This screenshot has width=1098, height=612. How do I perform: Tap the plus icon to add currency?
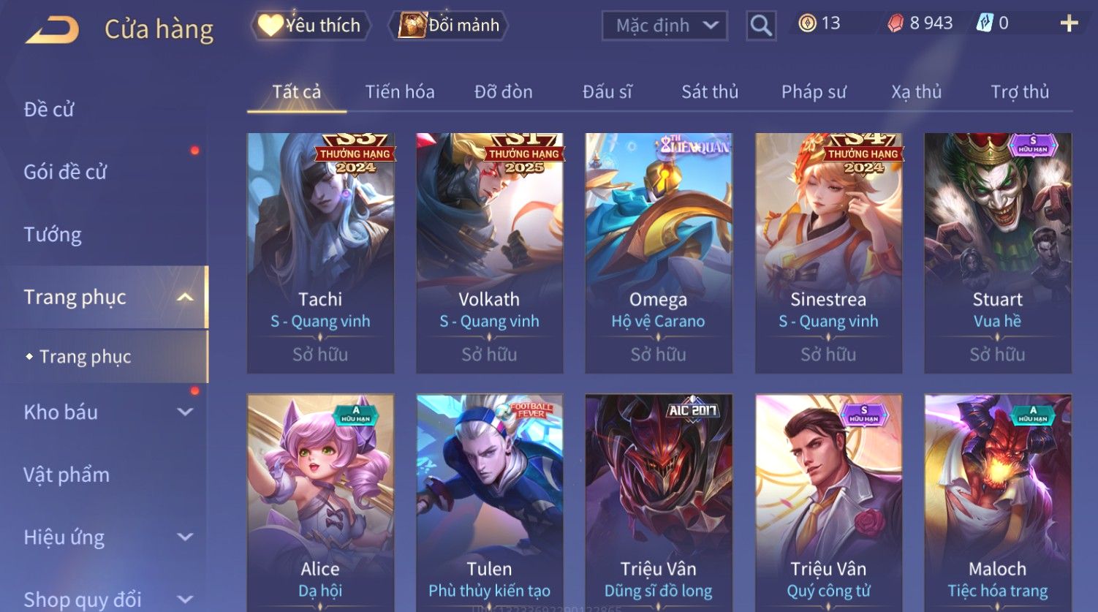coord(1069,24)
